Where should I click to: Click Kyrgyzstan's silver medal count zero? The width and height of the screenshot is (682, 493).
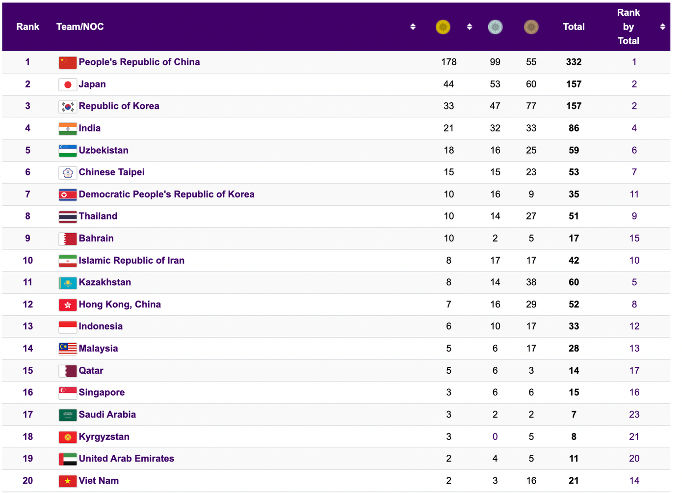click(495, 437)
